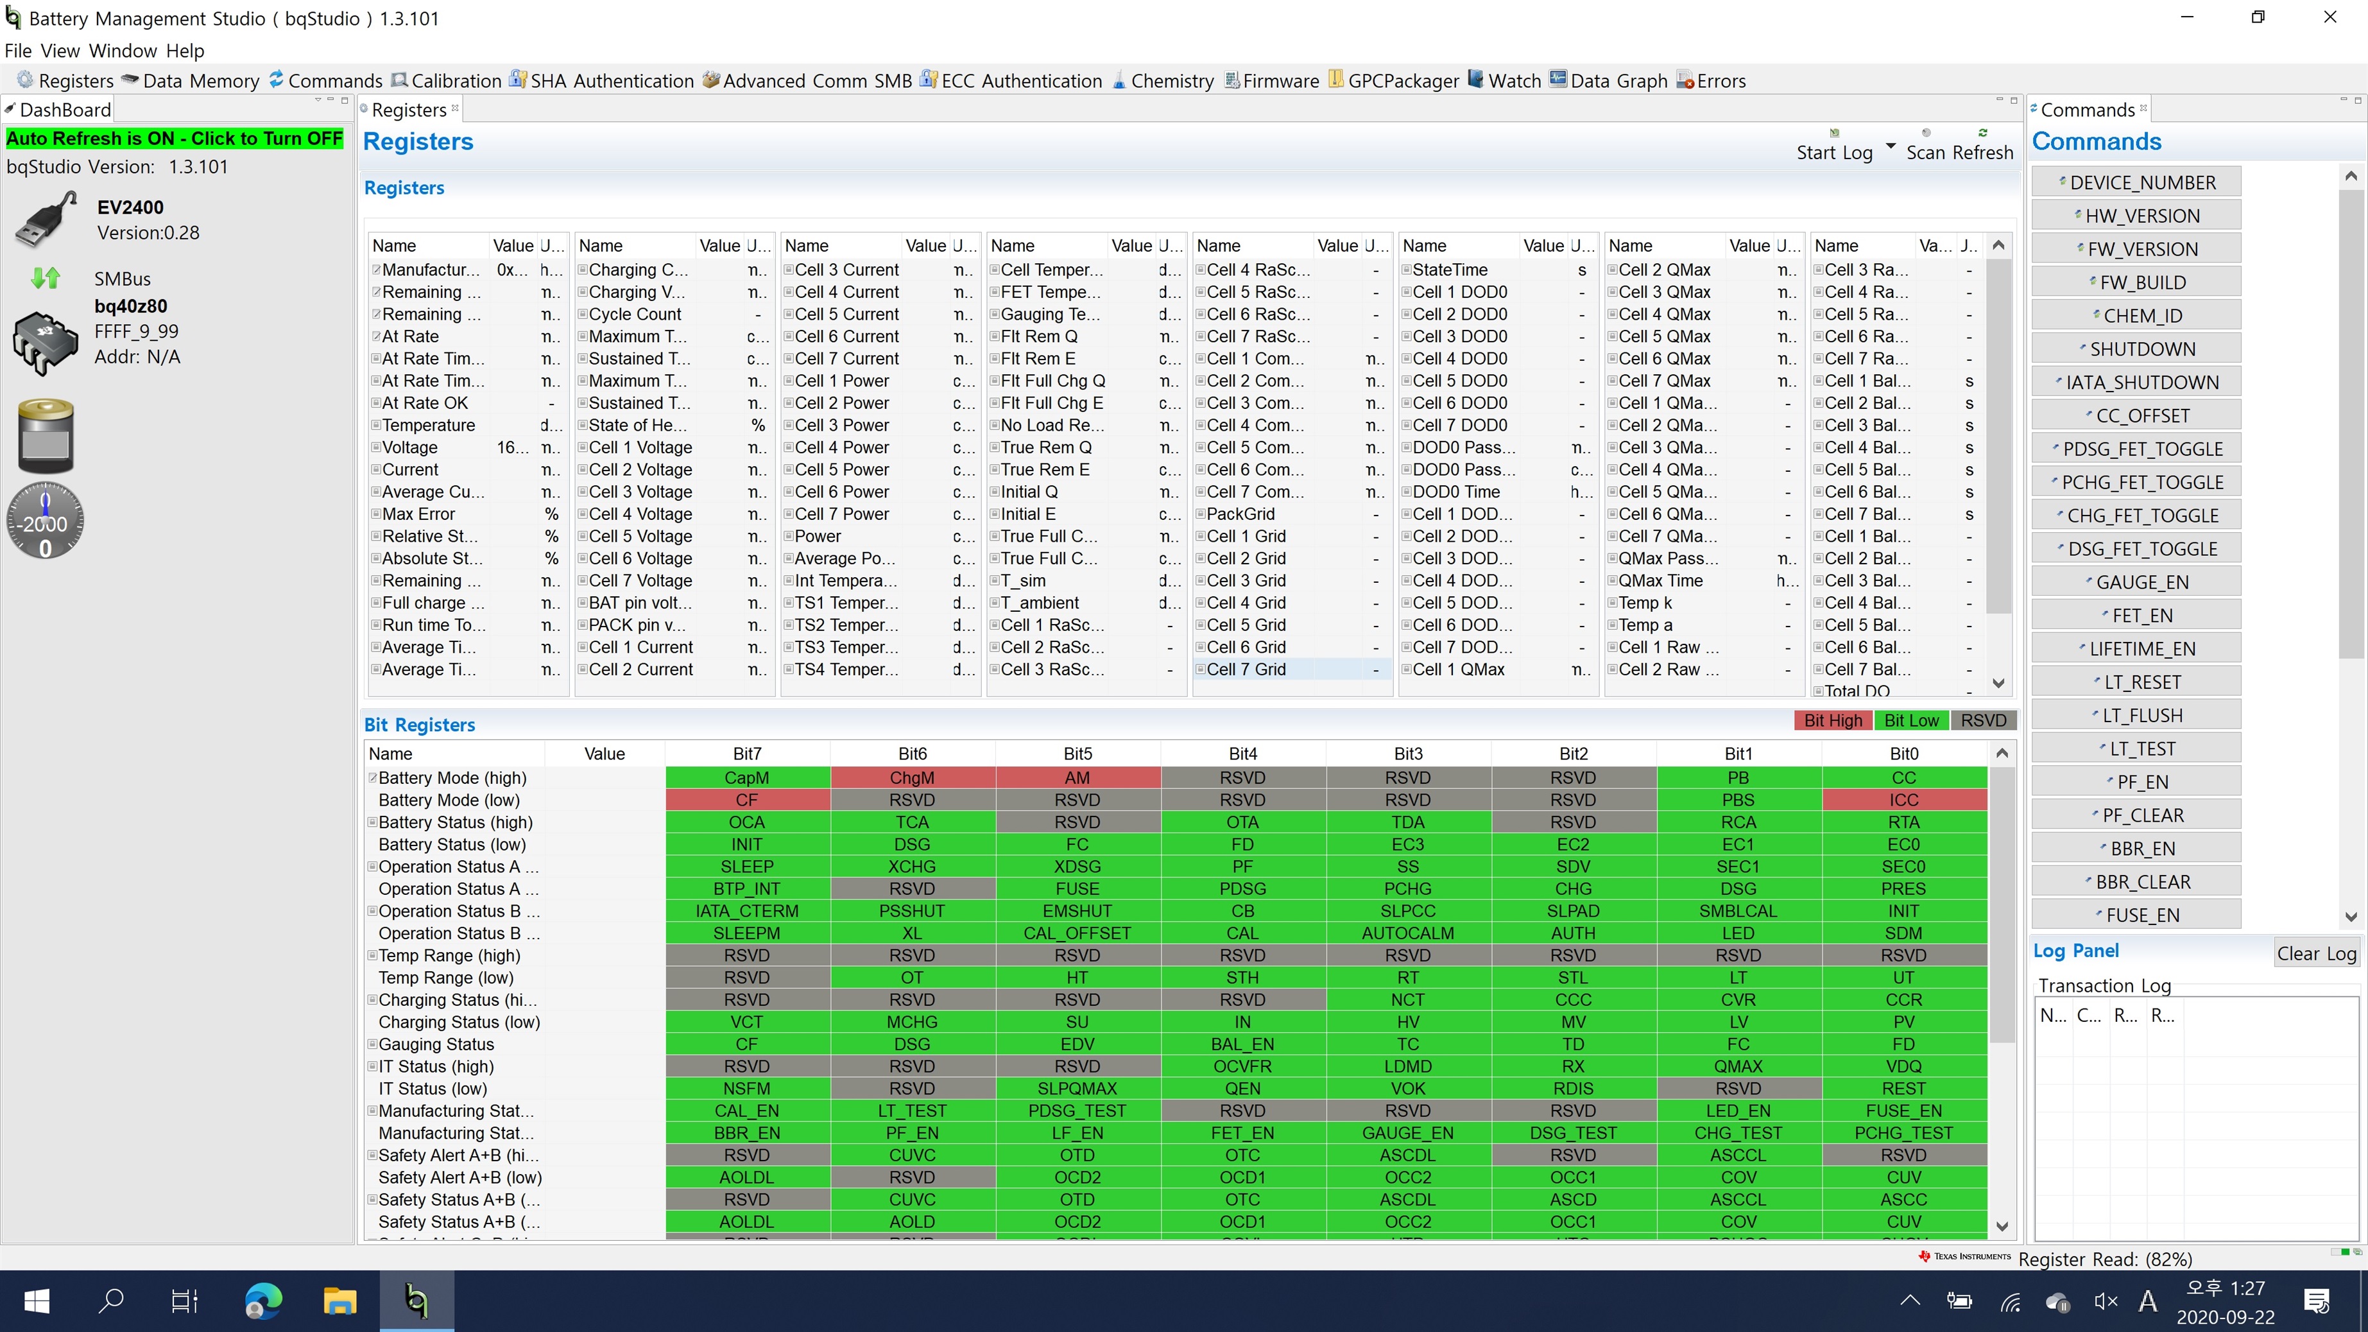The width and height of the screenshot is (2368, 1332).
Task: Open Data Memory view
Action: (x=191, y=80)
